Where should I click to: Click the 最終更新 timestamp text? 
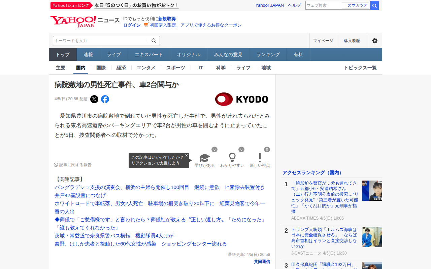pos(249,255)
